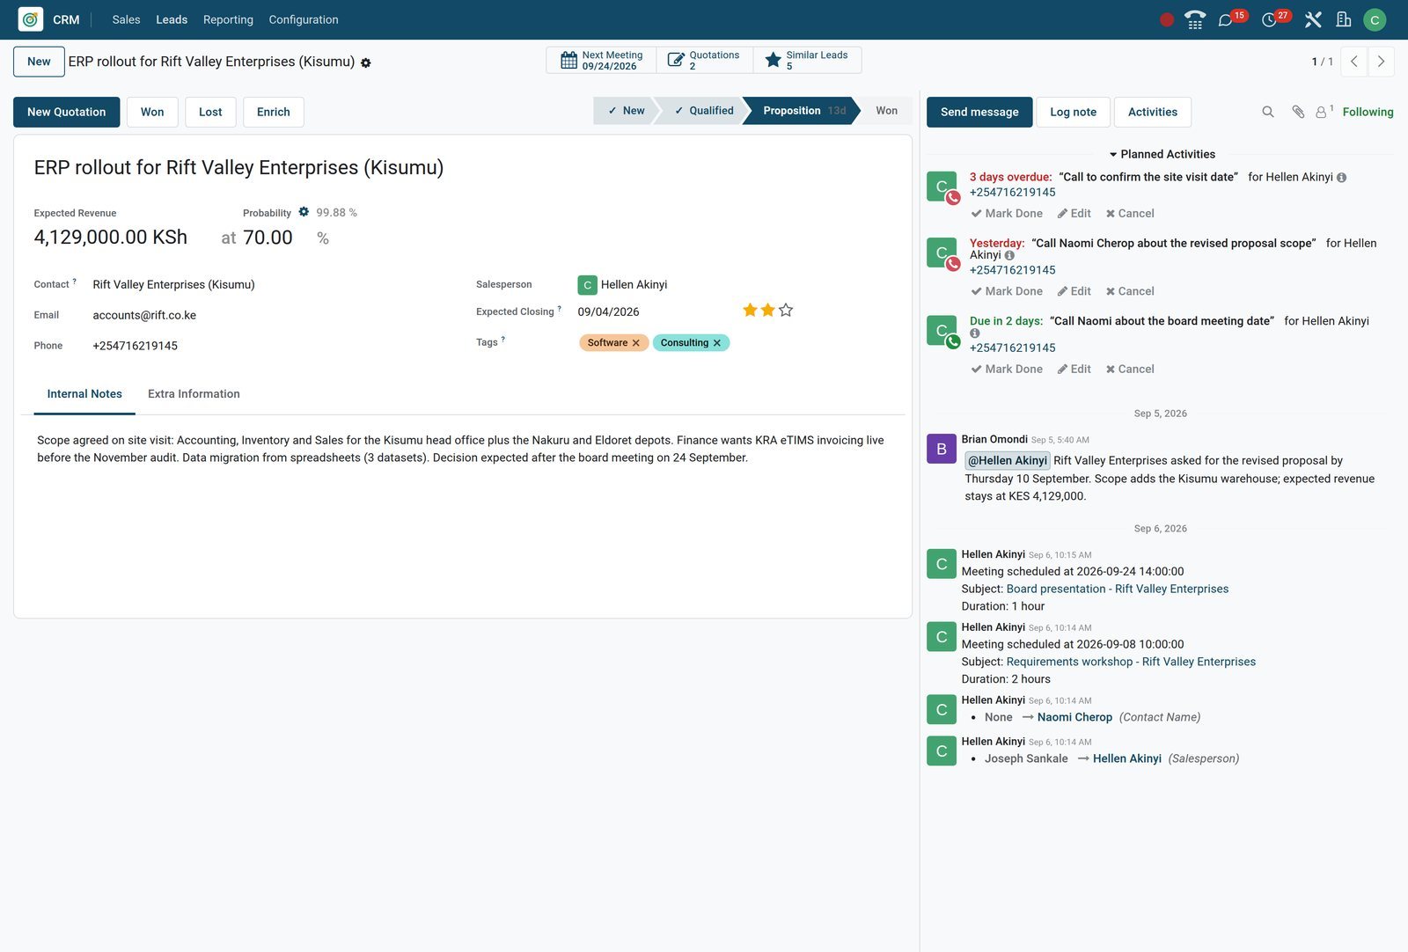Image resolution: width=1408 pixels, height=952 pixels.
Task: Open Requirements workshop meeting link
Action: [1131, 663]
